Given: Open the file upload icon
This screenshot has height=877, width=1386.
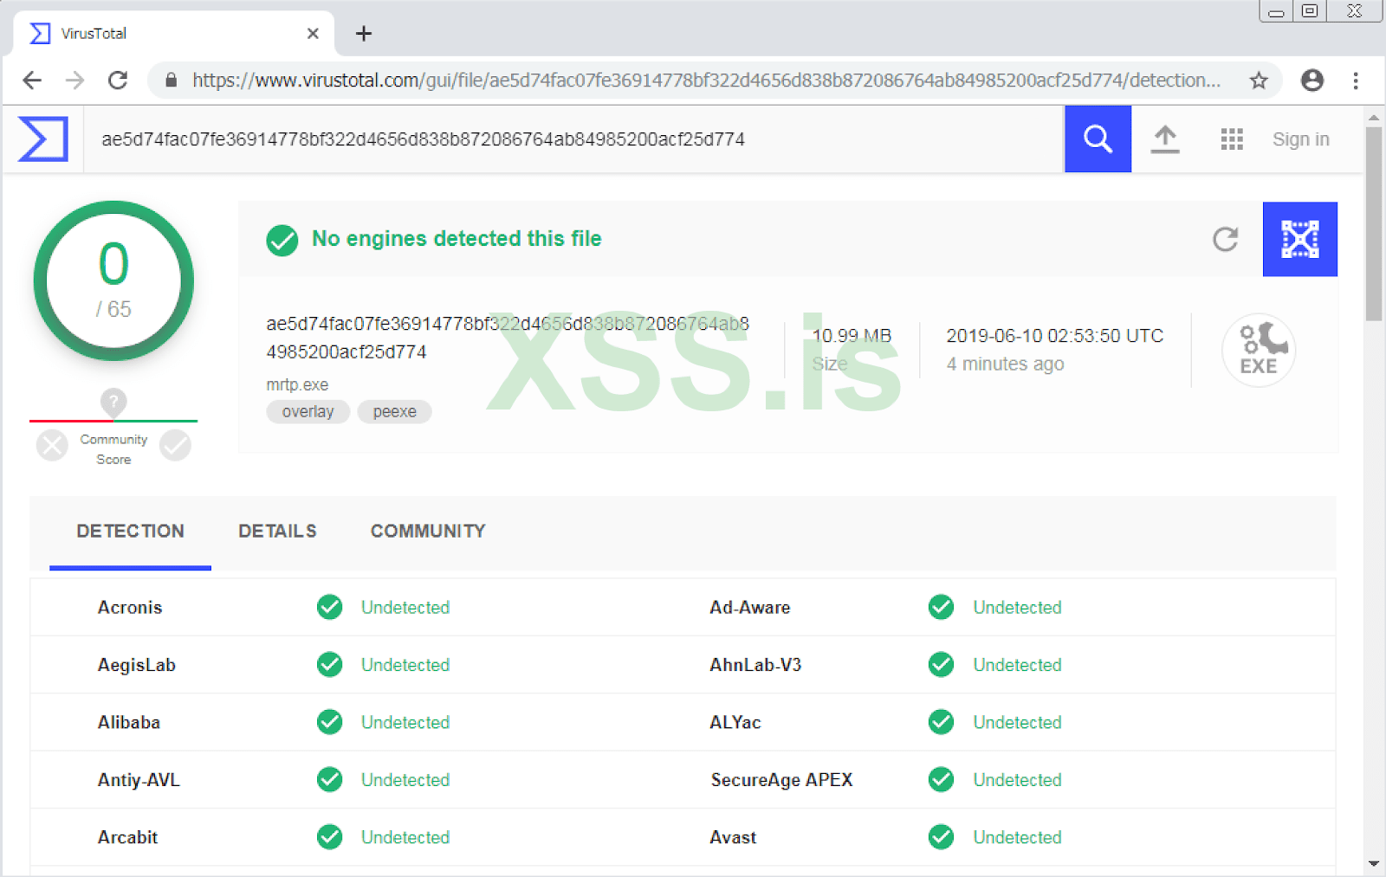Looking at the screenshot, I should pos(1165,139).
